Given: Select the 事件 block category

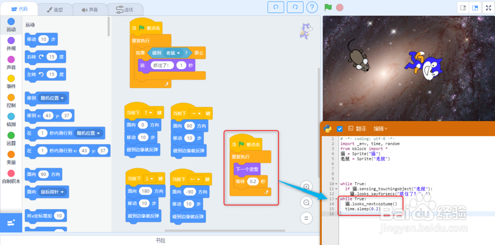Looking at the screenshot, I should point(11,82).
